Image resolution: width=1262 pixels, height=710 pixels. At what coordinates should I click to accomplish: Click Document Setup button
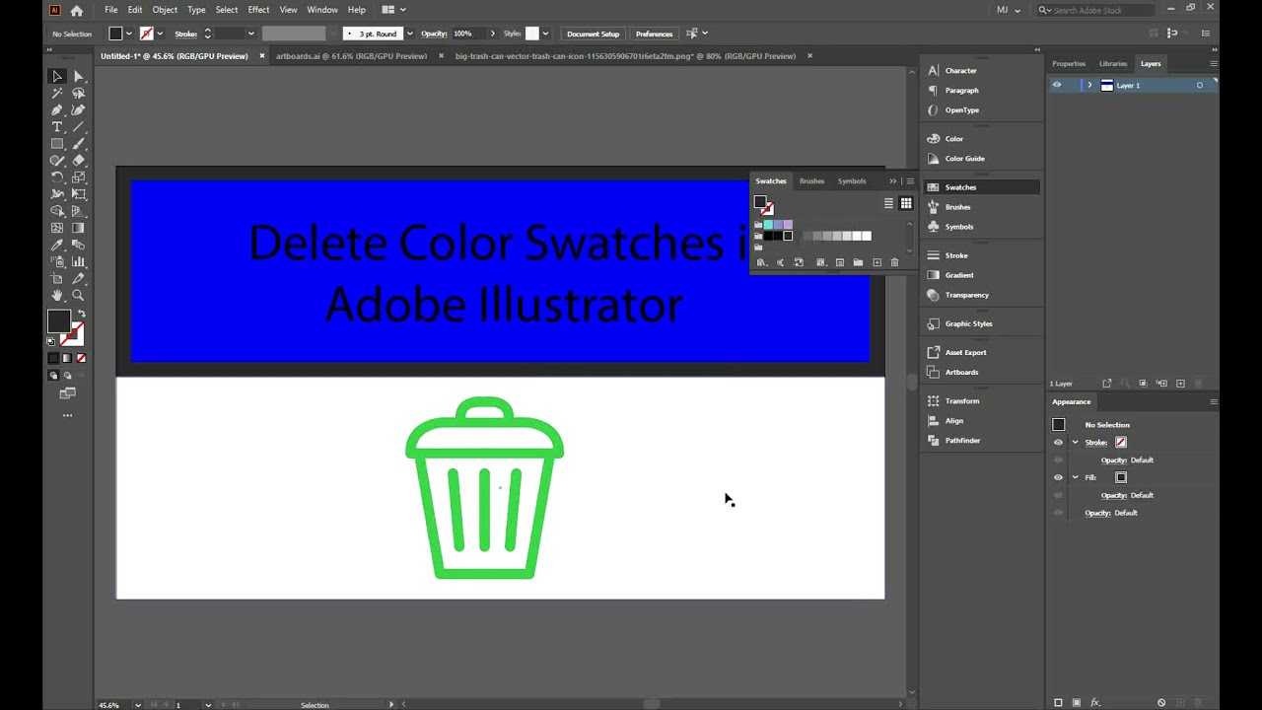593,34
